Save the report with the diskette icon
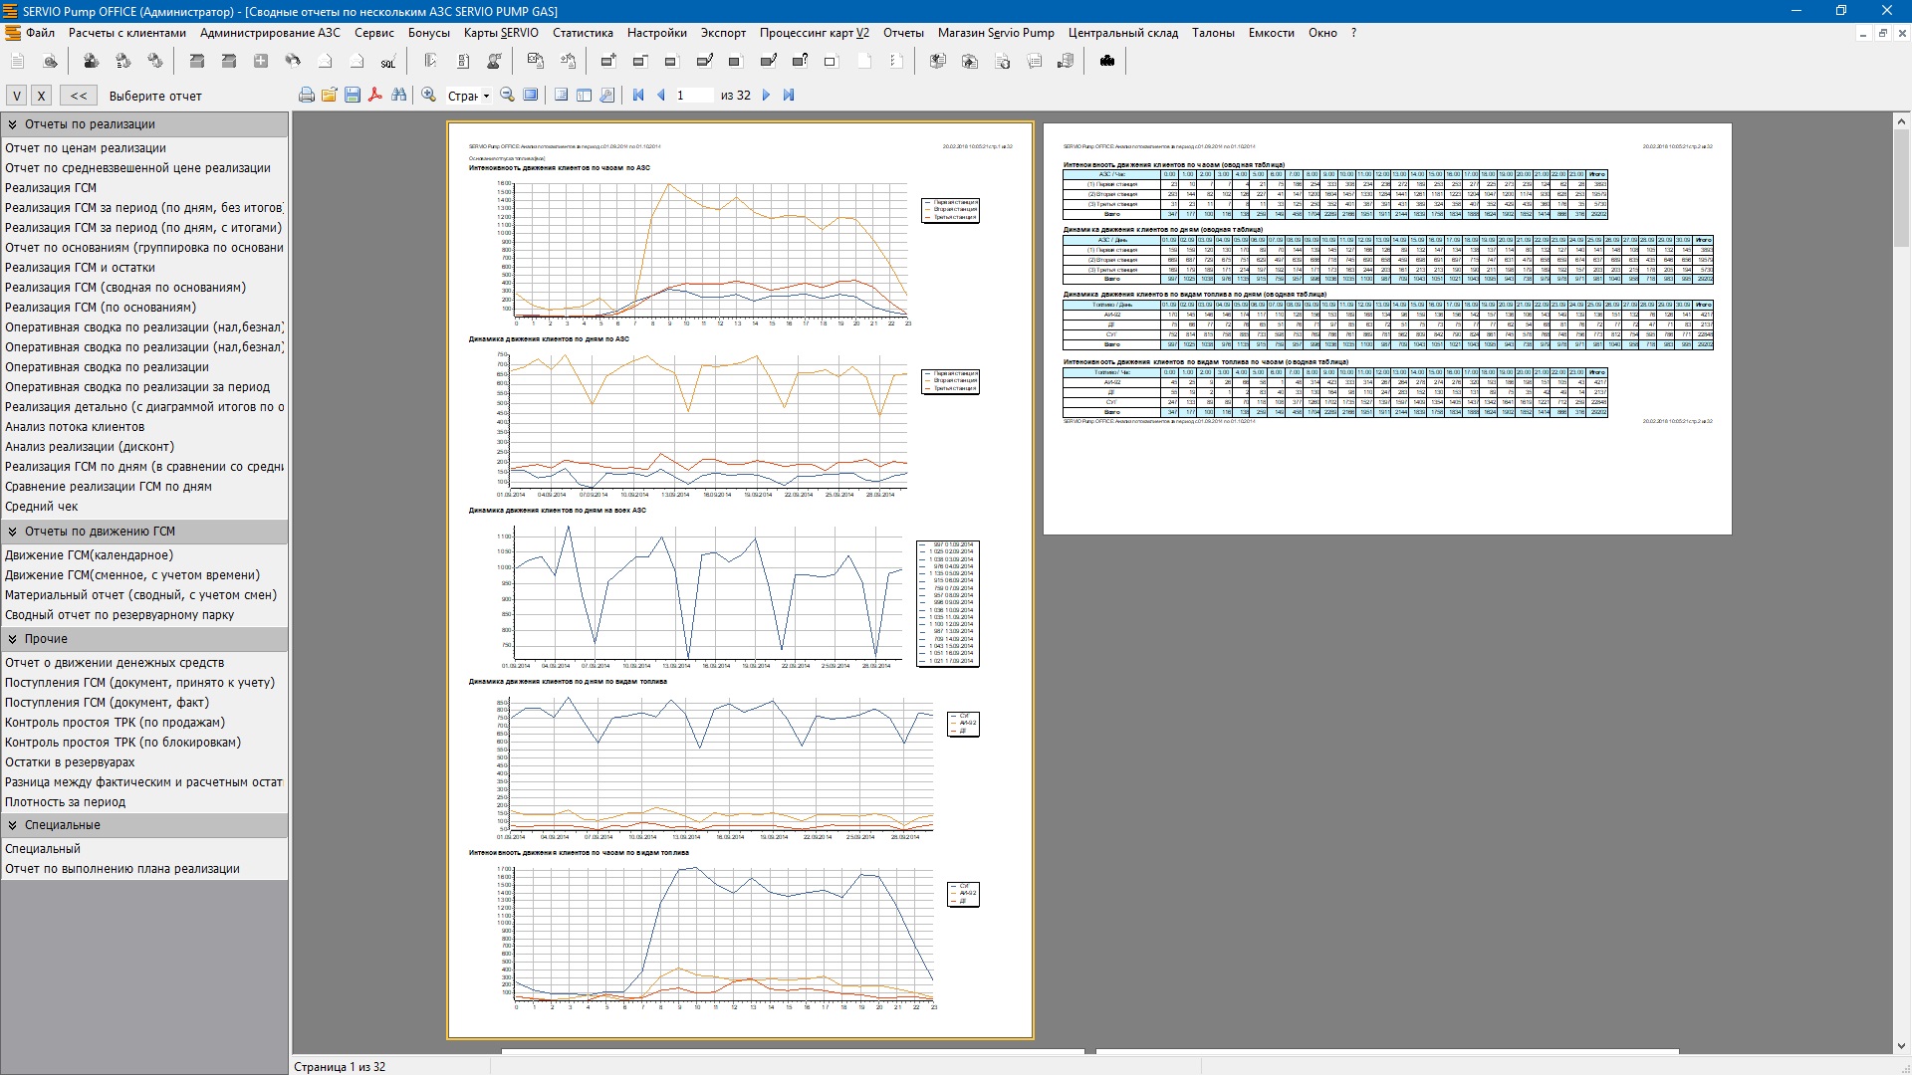This screenshot has height=1075, width=1912. (353, 96)
